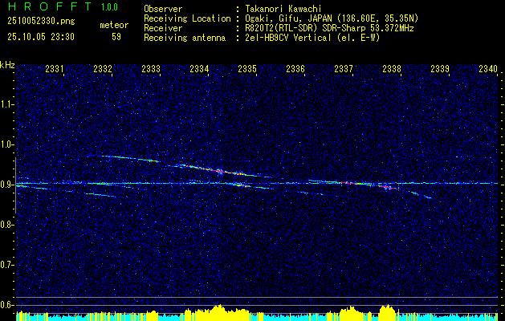505x321 pixels.
Task: Click time marker 2339
Action: (440, 68)
